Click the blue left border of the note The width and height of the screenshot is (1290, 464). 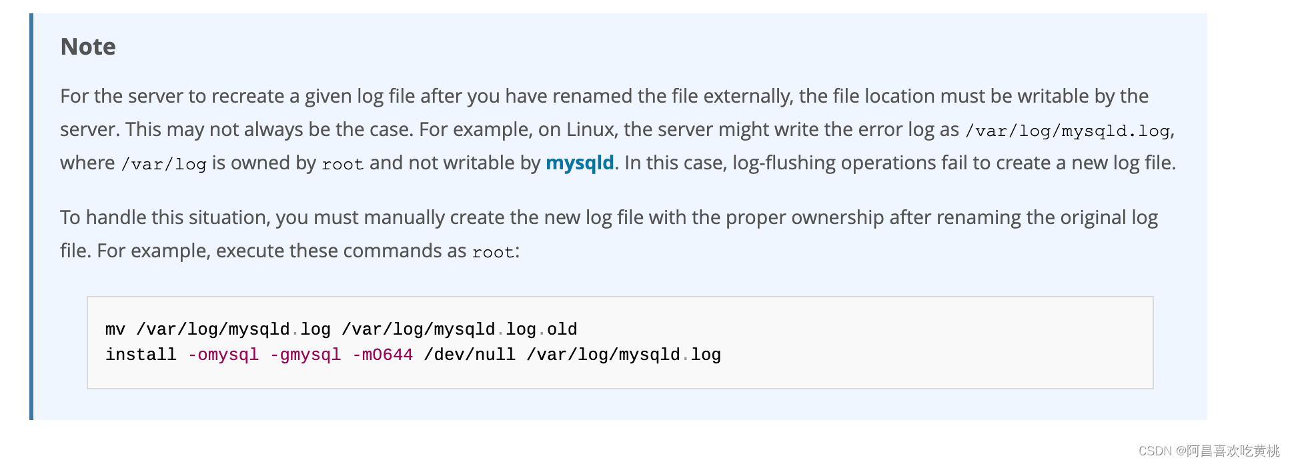click(31, 217)
